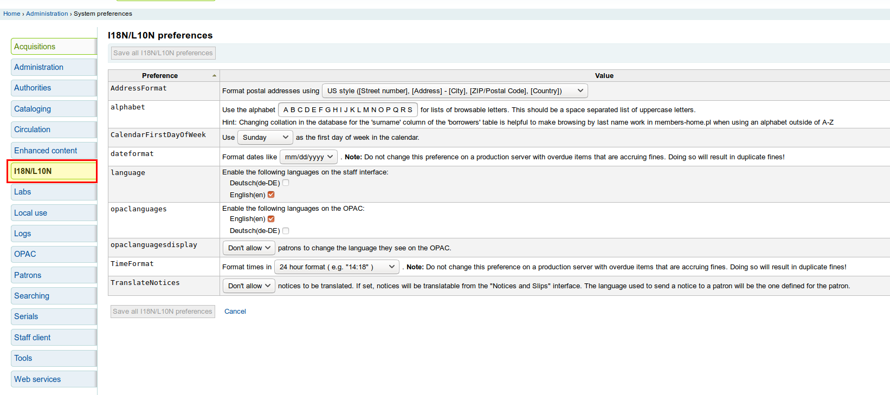This screenshot has width=890, height=395.
Task: Click top Save all I18N/L10N preferences button
Action: (163, 53)
